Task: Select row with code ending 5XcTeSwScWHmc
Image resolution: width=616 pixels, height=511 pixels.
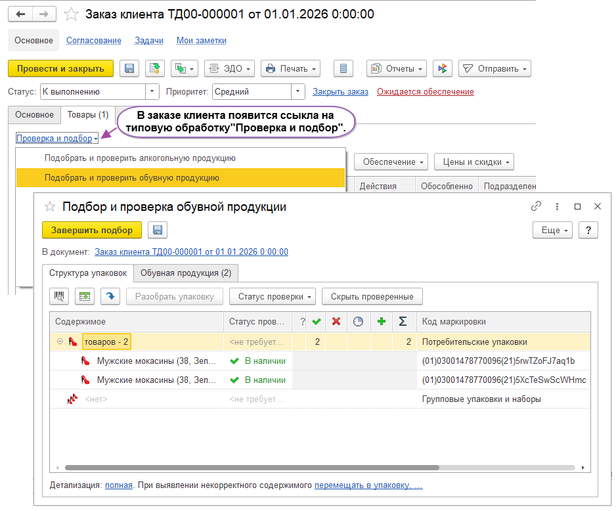Action: (320, 380)
